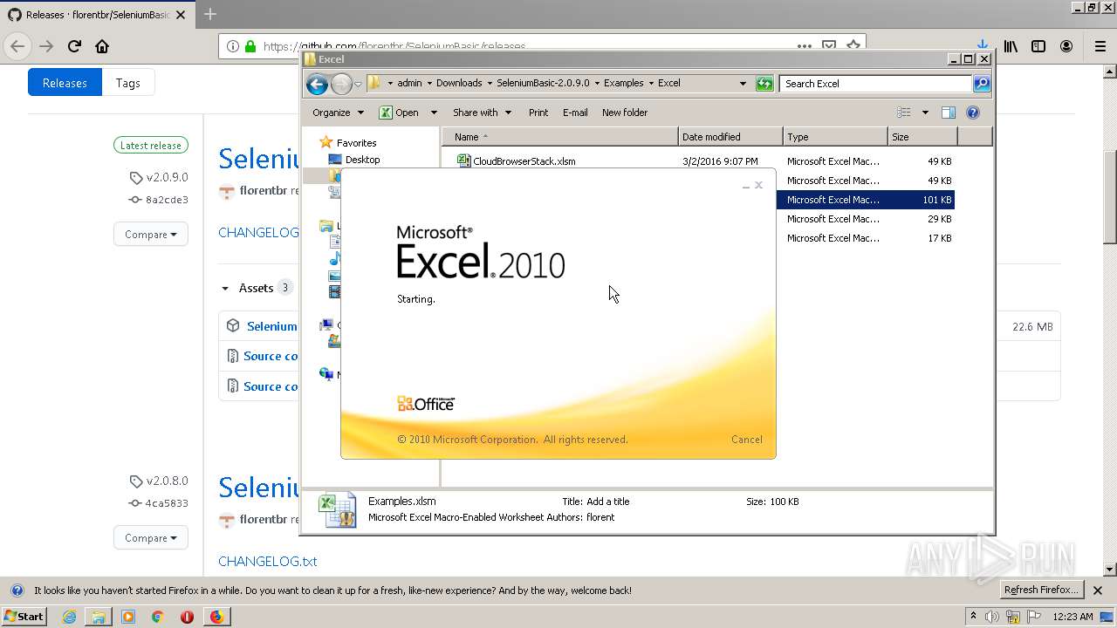
Task: Switch to Releases tab on GitHub
Action: (65, 83)
